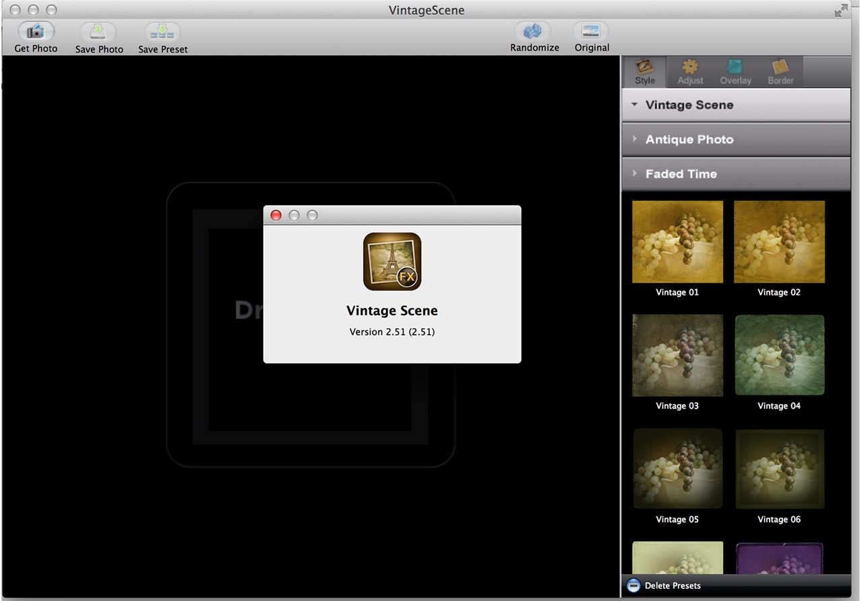Click the VintageScene window title

click(x=426, y=10)
